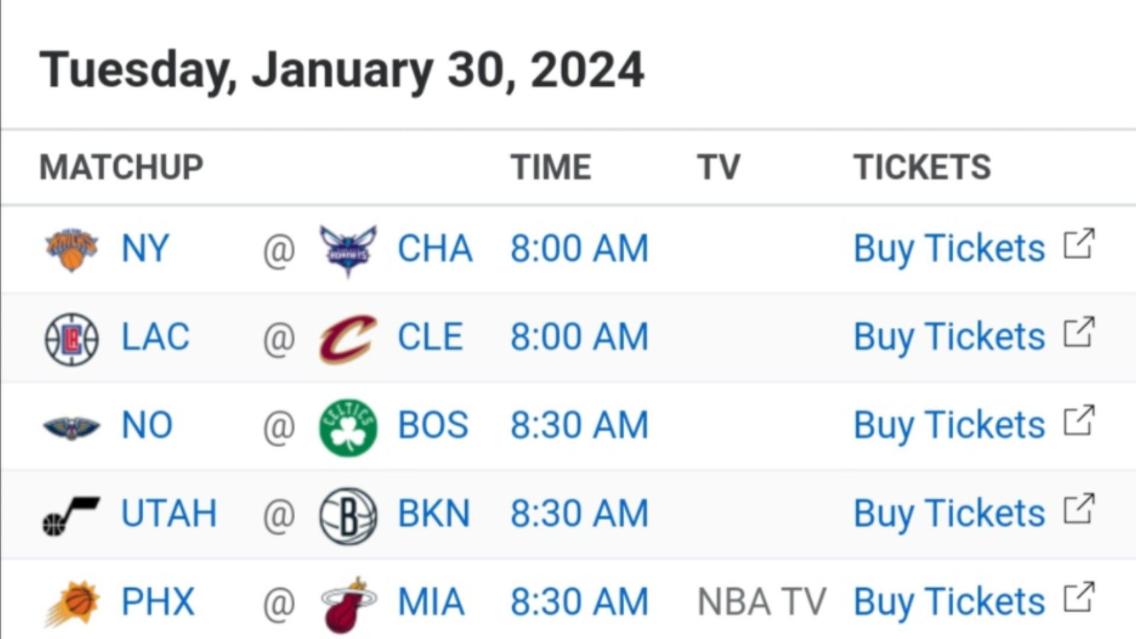The width and height of the screenshot is (1136, 639).
Task: Open the Miami Heat logo
Action: (348, 605)
